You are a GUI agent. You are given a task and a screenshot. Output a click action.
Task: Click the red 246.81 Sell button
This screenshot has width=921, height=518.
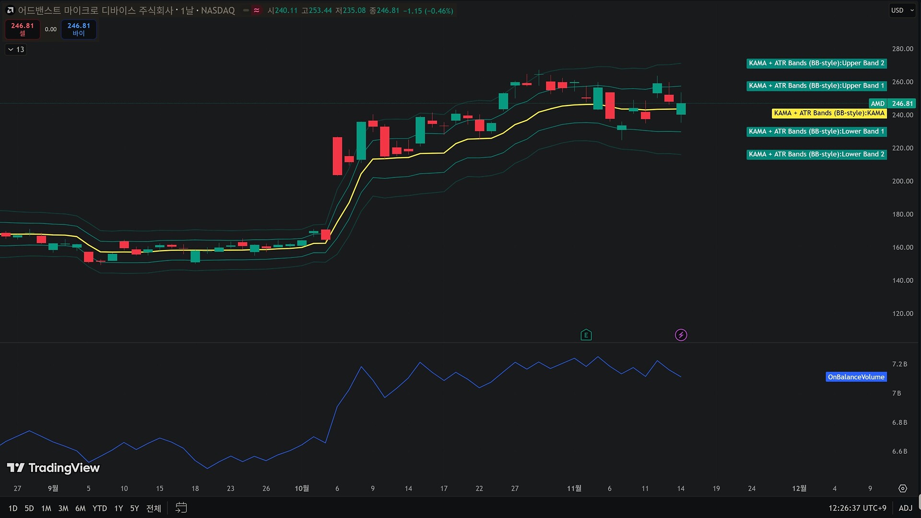[x=23, y=29]
